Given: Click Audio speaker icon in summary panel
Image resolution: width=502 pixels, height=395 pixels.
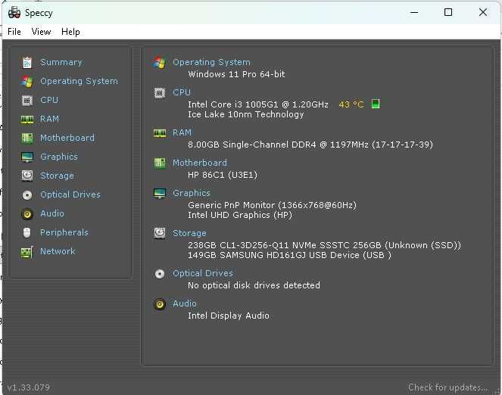Looking at the screenshot, I should (160, 304).
